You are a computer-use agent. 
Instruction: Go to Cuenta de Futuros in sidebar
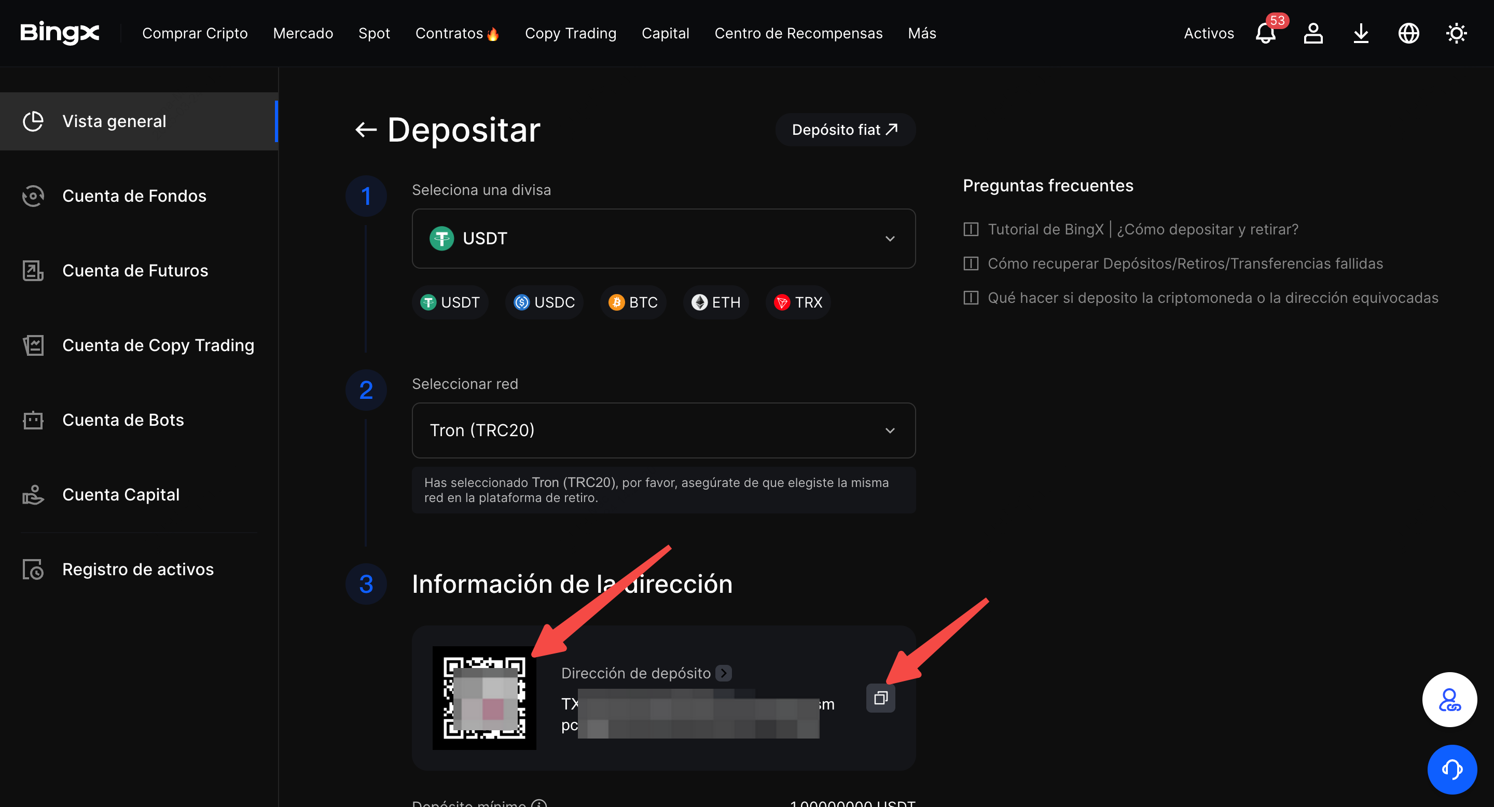(x=134, y=271)
